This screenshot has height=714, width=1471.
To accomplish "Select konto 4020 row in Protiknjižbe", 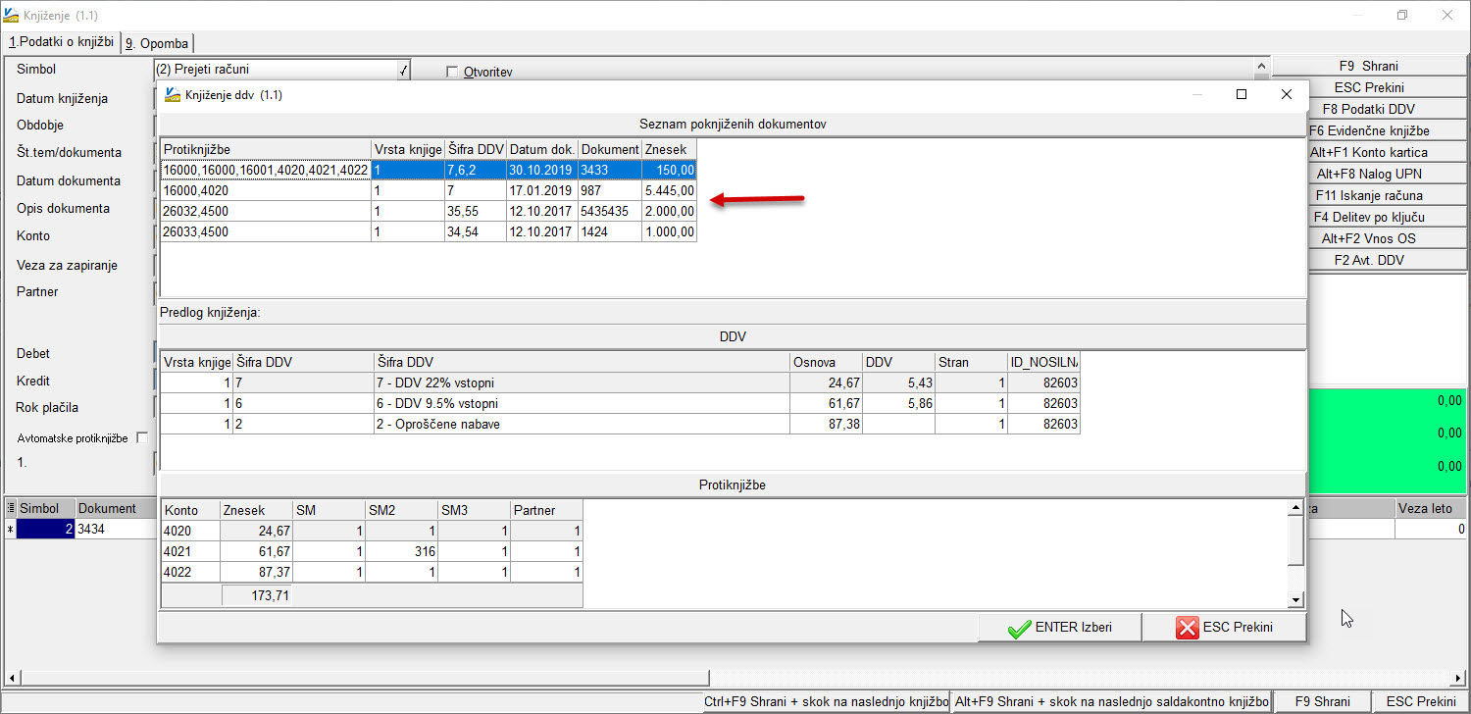I will pyautogui.click(x=372, y=531).
